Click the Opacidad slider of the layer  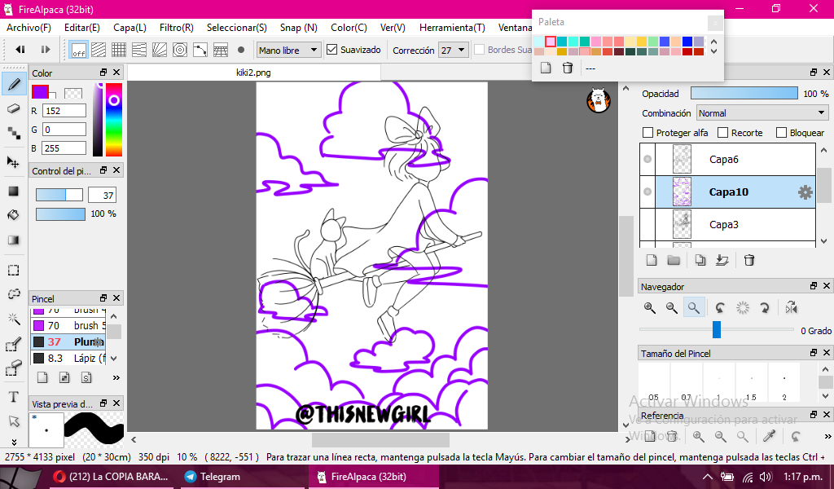tap(744, 93)
